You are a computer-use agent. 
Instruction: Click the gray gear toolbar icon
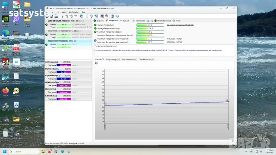[x=107, y=16]
